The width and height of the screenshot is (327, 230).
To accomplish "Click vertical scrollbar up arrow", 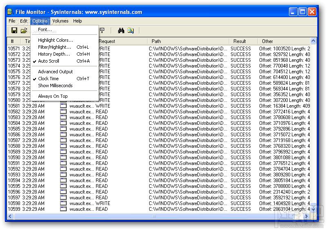I will coord(313,41).
